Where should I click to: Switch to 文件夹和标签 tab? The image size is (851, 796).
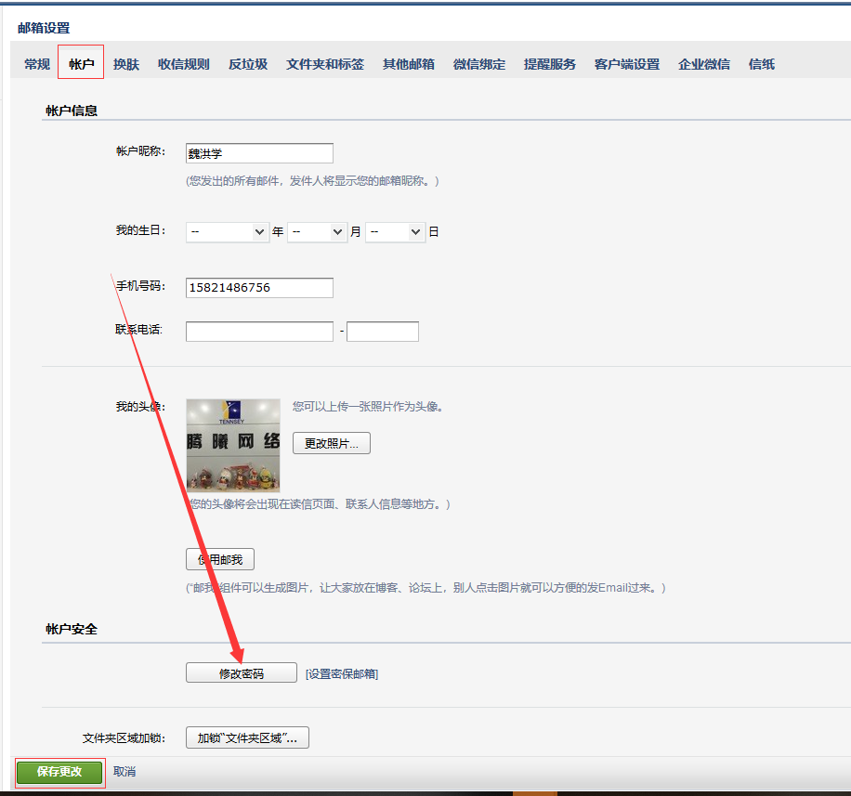(x=325, y=64)
